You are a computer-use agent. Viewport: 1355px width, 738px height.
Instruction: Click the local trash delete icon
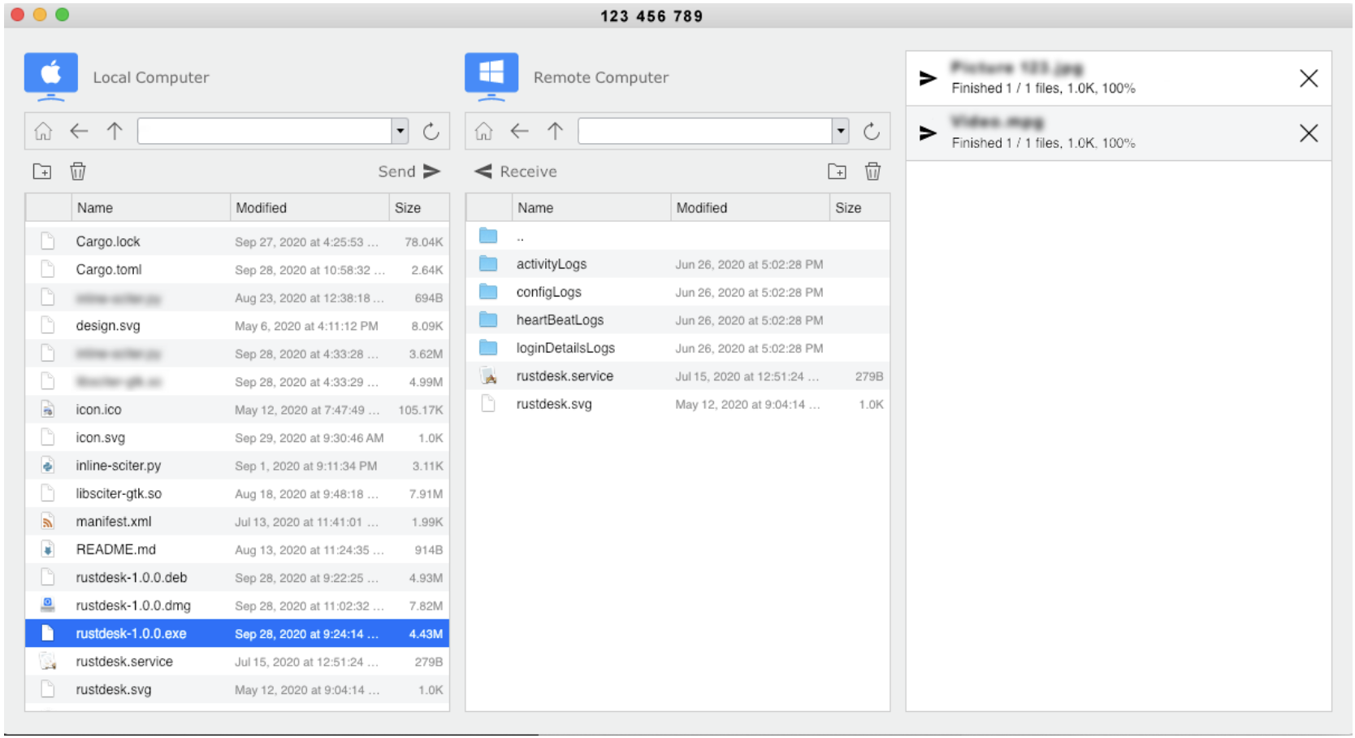click(x=78, y=171)
